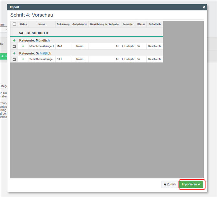Uncheck the Mündliche Abfrage 1 row checkbox
The image size is (217, 197).
click(14, 47)
